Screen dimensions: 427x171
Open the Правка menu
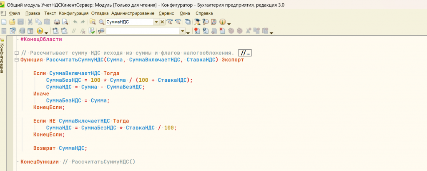point(33,13)
